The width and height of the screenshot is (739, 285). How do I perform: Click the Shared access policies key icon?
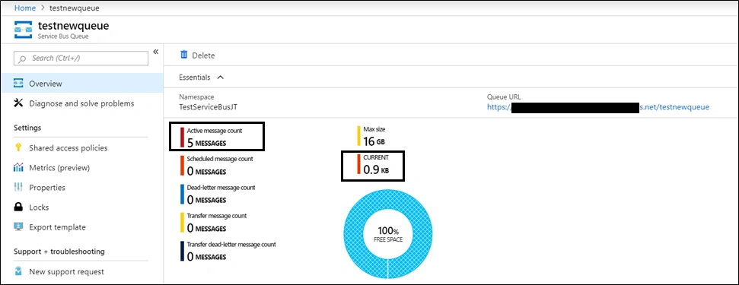(x=18, y=147)
